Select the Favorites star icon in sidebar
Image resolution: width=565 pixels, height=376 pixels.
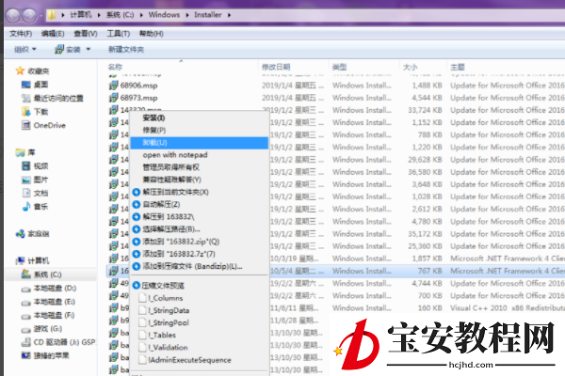[x=20, y=70]
